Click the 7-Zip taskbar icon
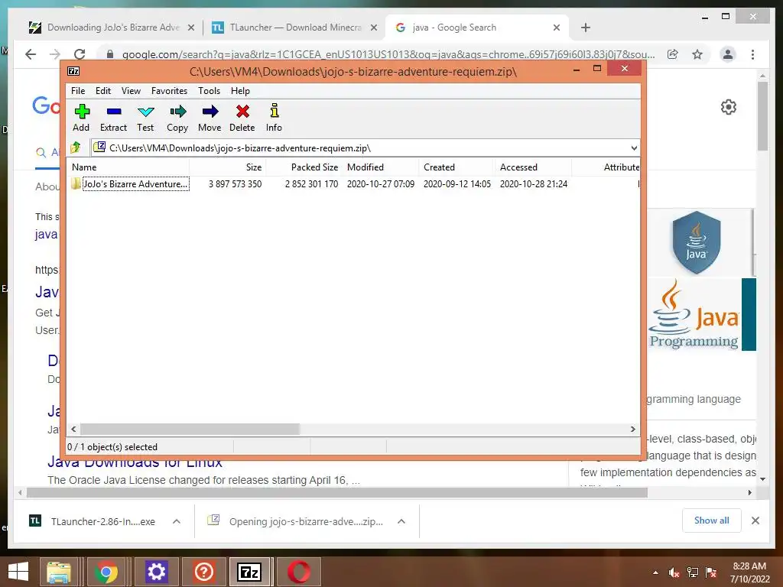The width and height of the screenshot is (783, 587). click(249, 572)
